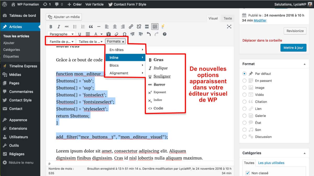The height and width of the screenshot is (176, 314).
Task: Click the blockquote icon in the toolbar
Action: (91, 26)
